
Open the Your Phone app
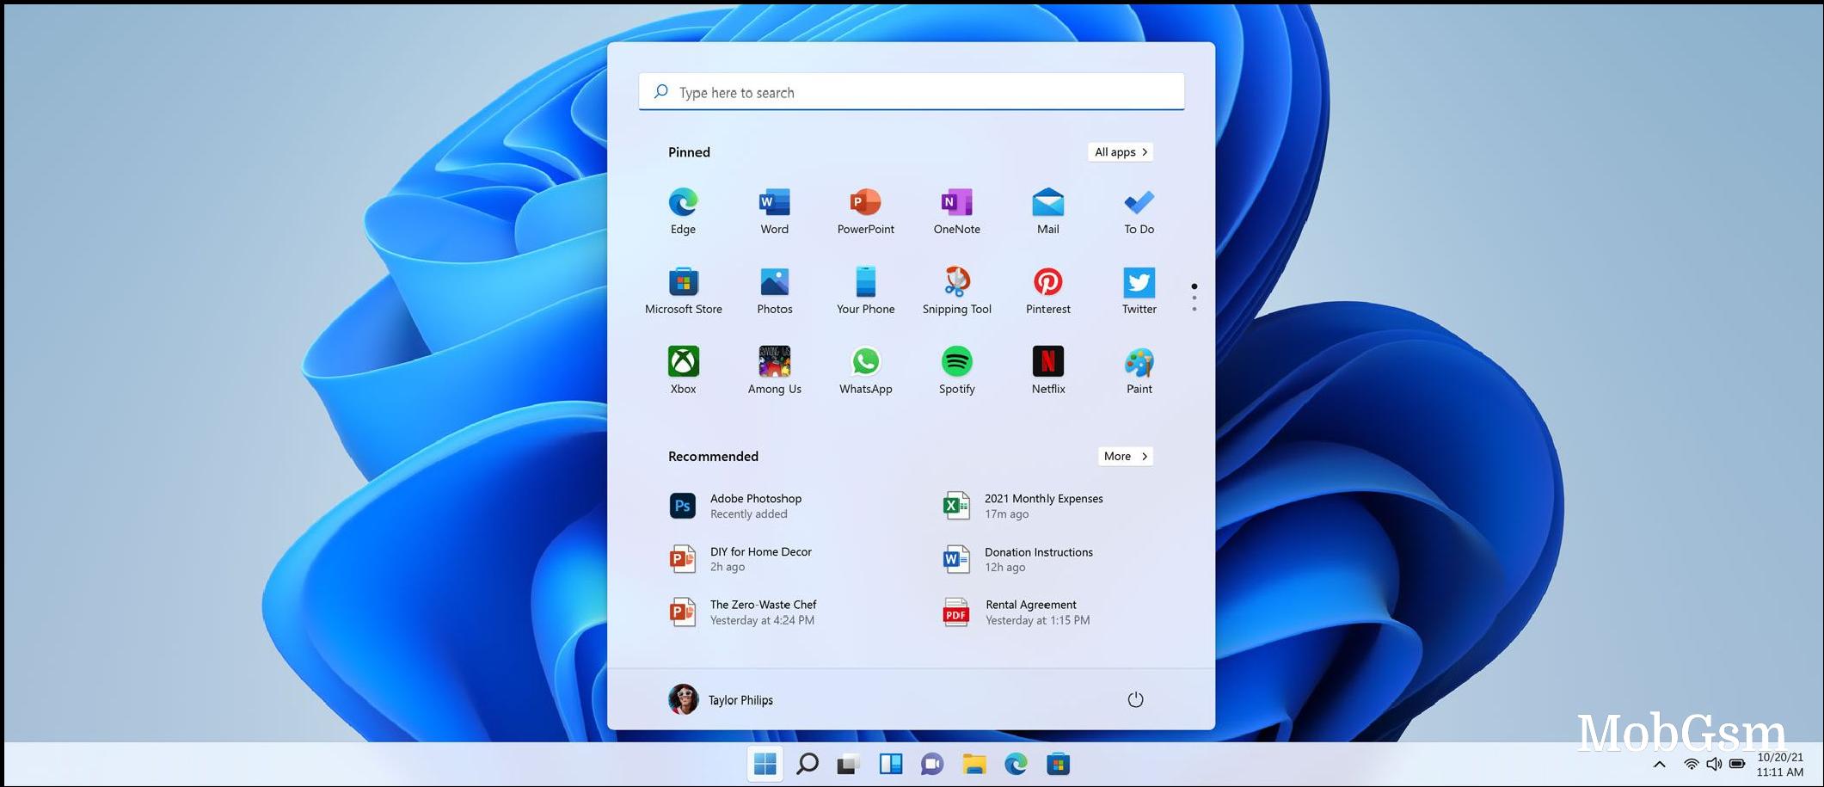tap(865, 291)
